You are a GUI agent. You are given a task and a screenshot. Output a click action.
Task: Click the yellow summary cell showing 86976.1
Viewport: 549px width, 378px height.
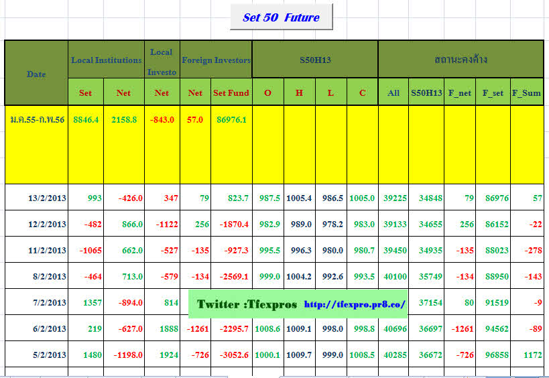coord(231,119)
